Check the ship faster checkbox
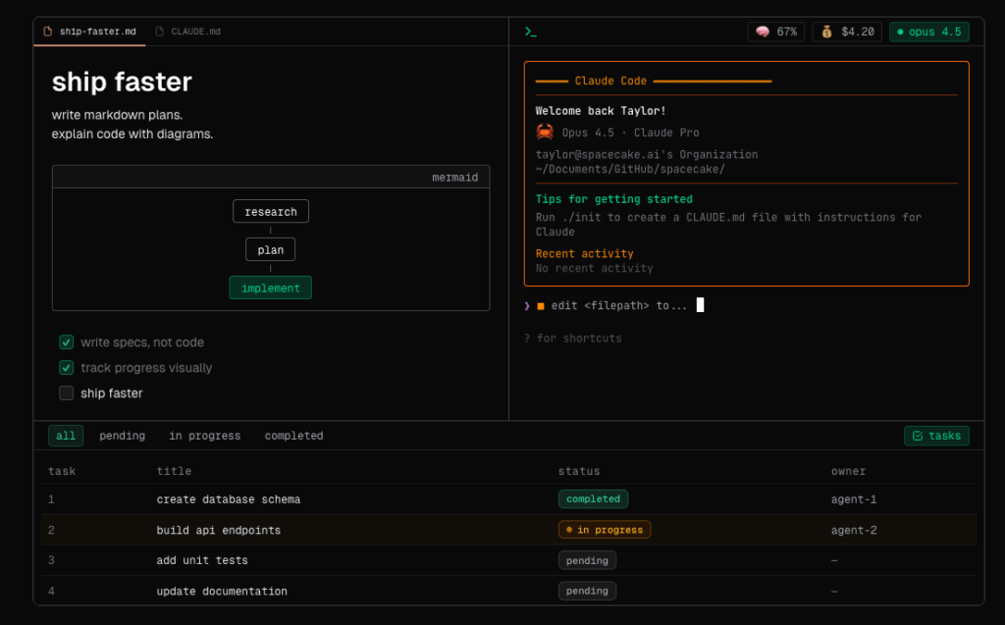Screen dimensions: 1005x625 66,392
